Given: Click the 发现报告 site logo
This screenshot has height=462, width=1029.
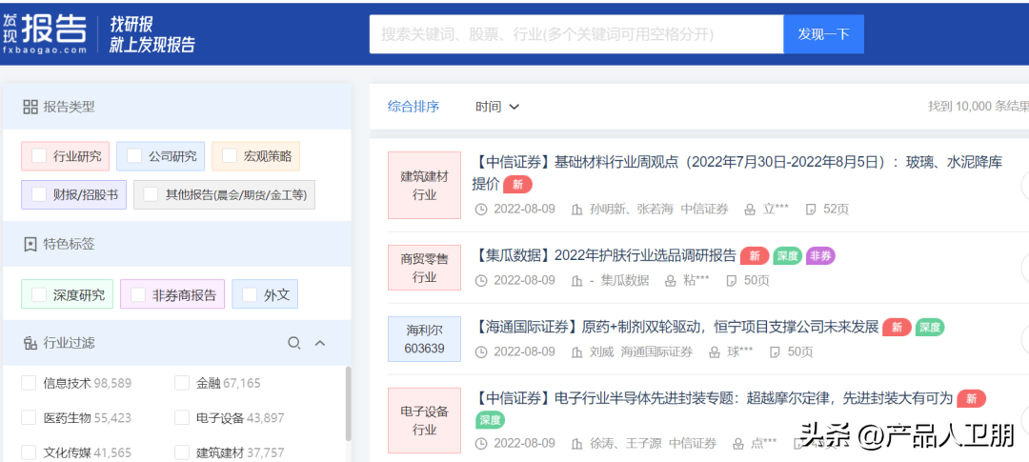Looking at the screenshot, I should click(x=45, y=32).
